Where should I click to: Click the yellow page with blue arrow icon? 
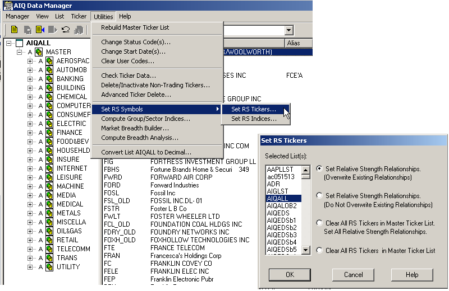[x=40, y=30]
